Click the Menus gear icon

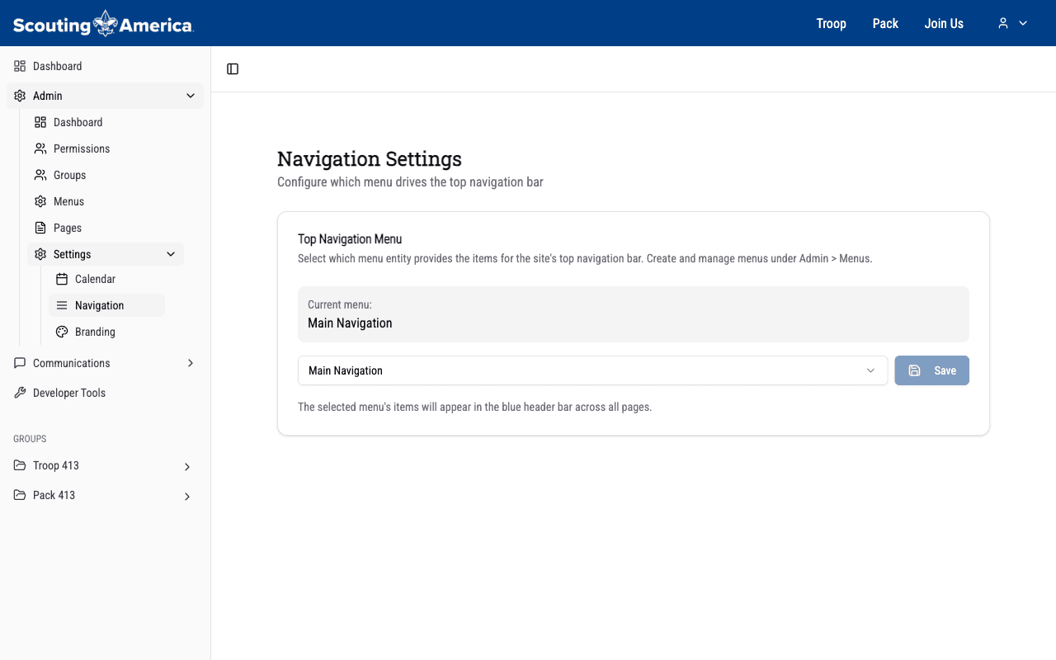coord(40,201)
